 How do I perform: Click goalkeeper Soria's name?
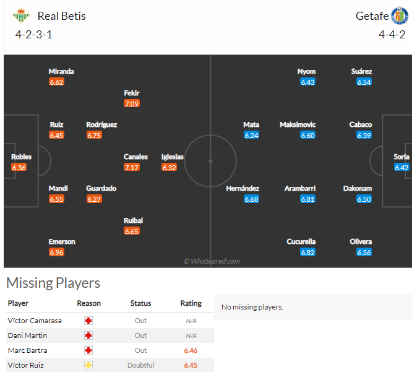[x=401, y=157]
